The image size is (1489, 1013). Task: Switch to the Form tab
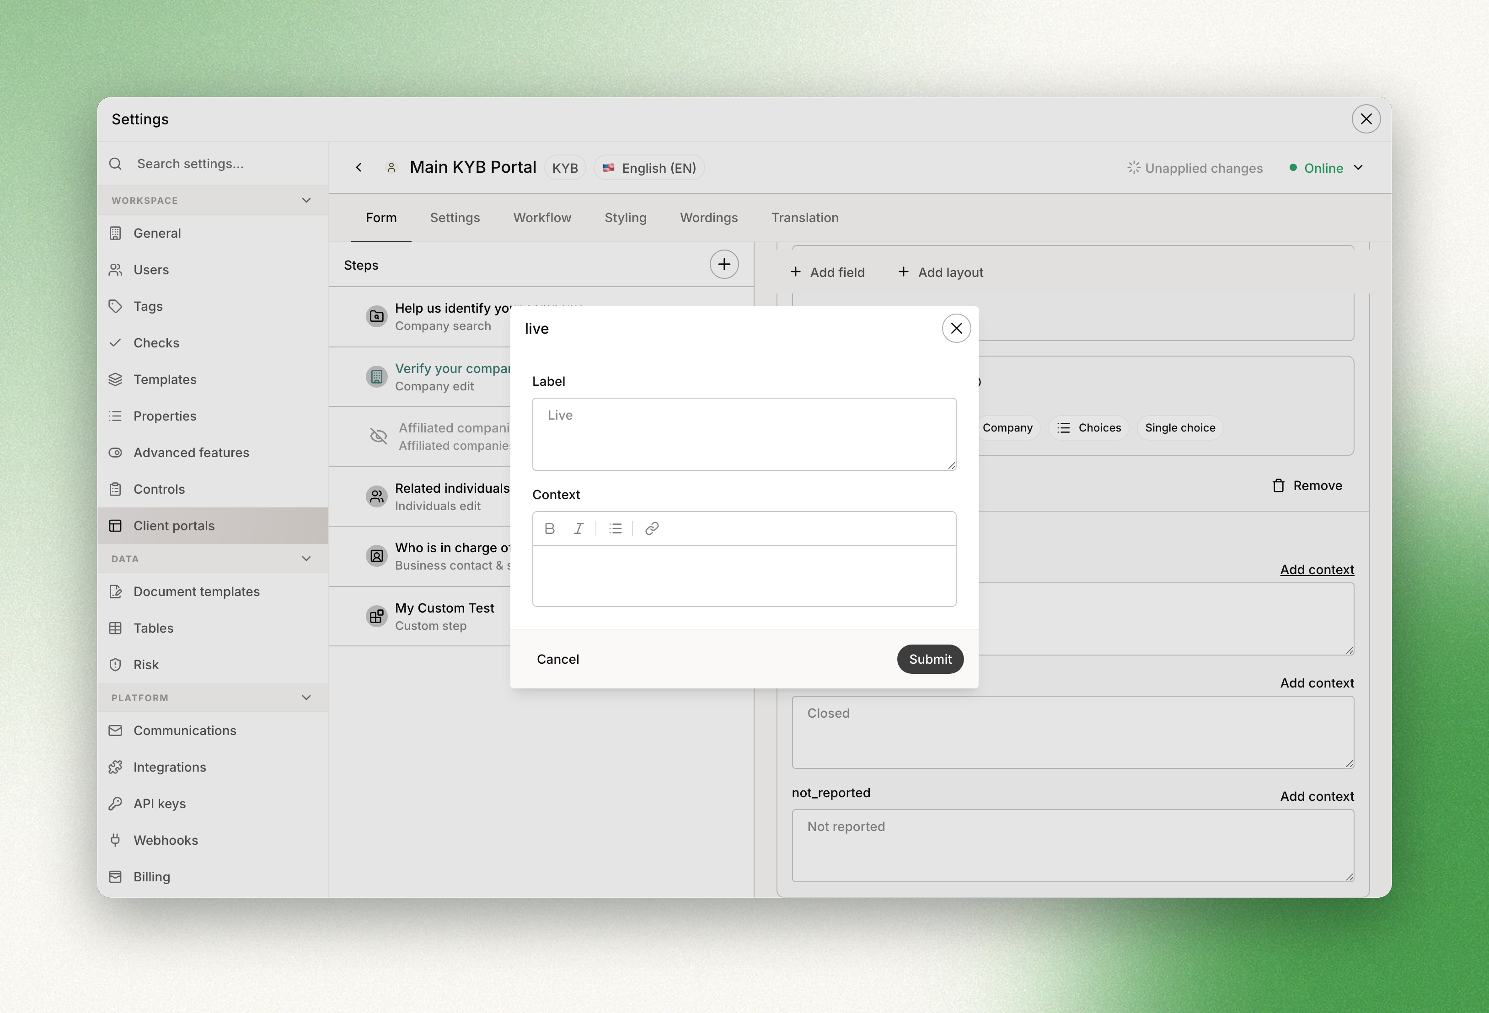381,218
